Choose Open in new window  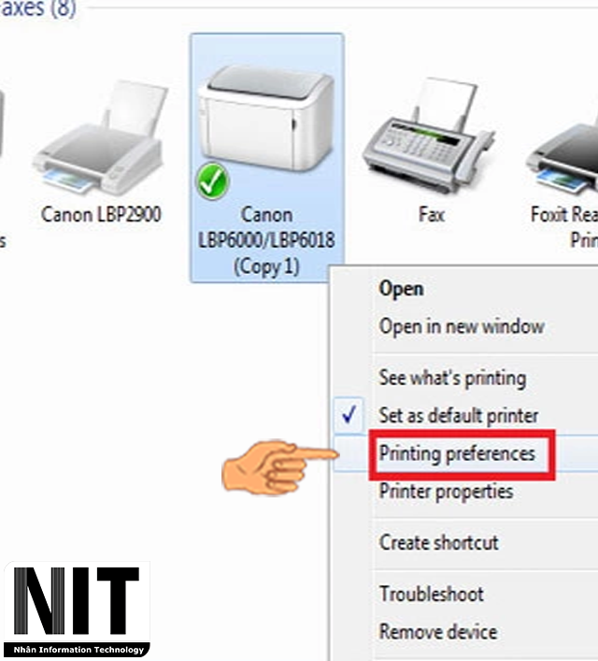[x=462, y=326]
